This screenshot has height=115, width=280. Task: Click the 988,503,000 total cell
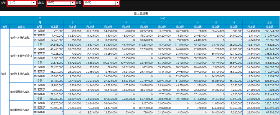click(x=270, y=62)
